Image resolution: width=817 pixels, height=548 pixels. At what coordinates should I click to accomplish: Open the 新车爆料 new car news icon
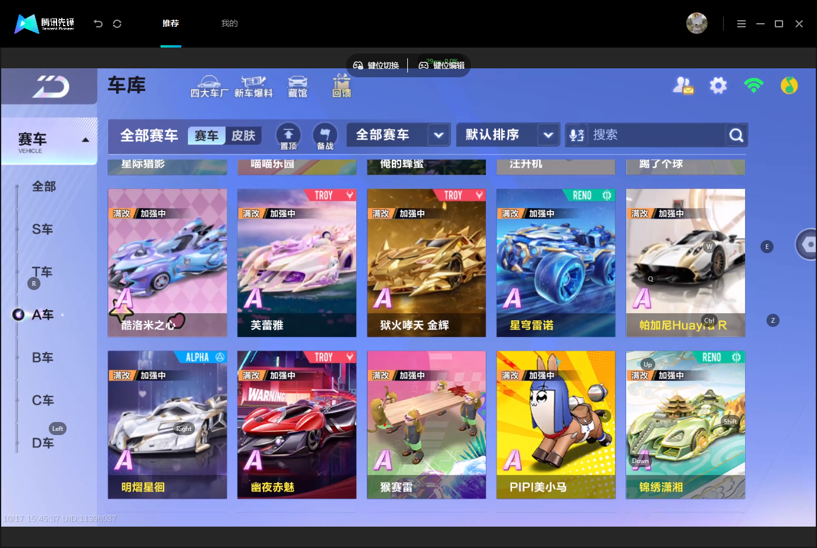coord(253,86)
